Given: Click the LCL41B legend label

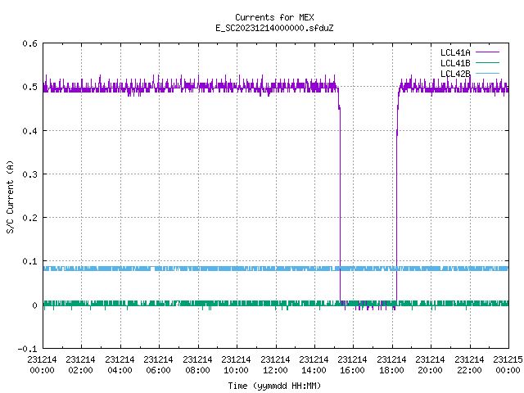Looking at the screenshot, I should point(455,63).
